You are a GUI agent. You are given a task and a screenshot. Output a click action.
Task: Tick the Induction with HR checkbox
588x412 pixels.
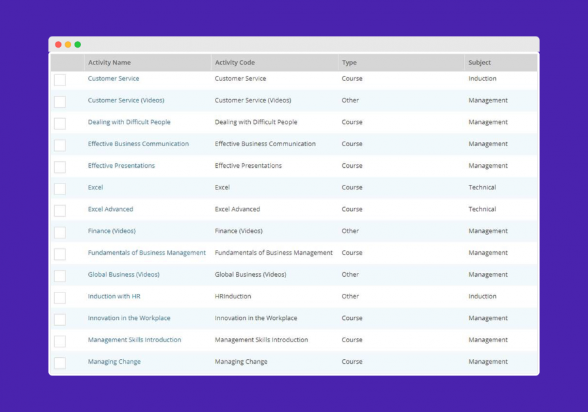[60, 298]
